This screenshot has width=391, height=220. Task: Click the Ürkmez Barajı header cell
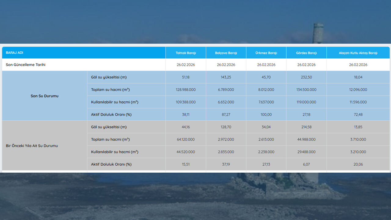[x=266, y=53]
